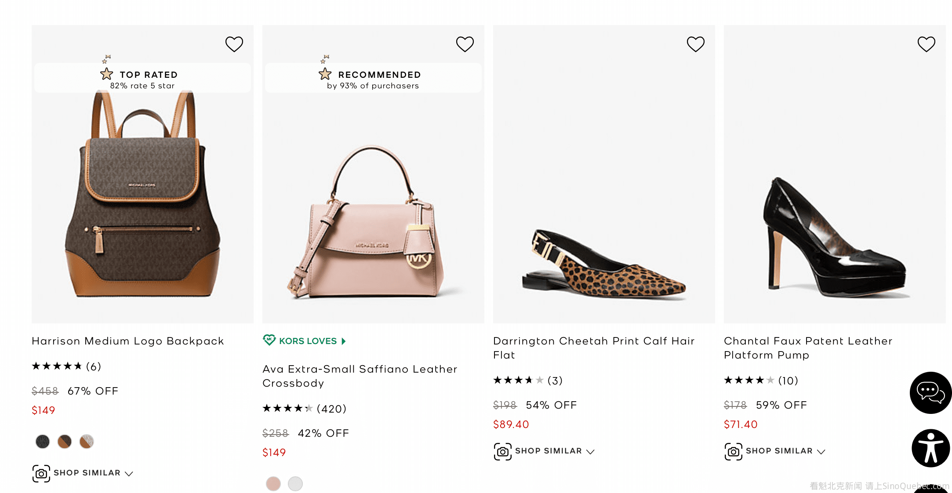Expand Shop Similar chevron for Darrington Flat

[x=590, y=452]
